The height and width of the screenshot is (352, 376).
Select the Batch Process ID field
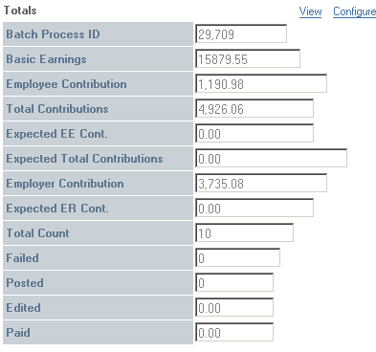tap(241, 33)
